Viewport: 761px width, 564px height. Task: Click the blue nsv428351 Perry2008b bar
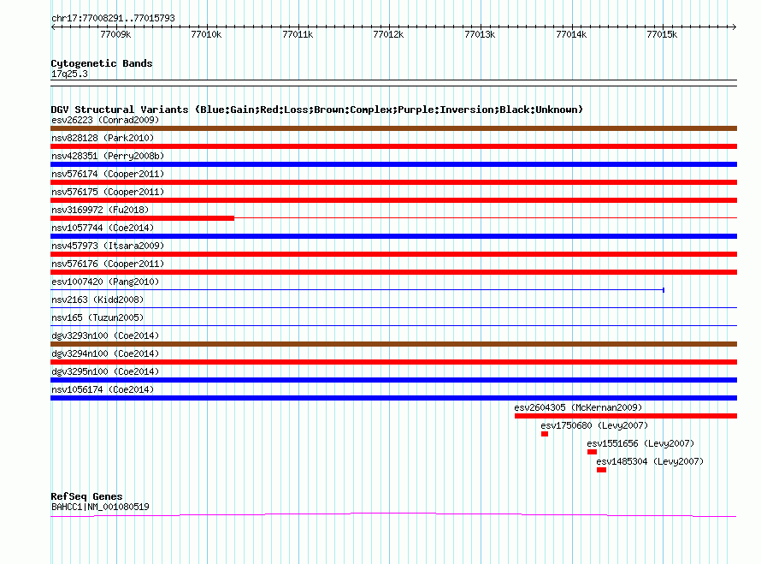pos(393,164)
